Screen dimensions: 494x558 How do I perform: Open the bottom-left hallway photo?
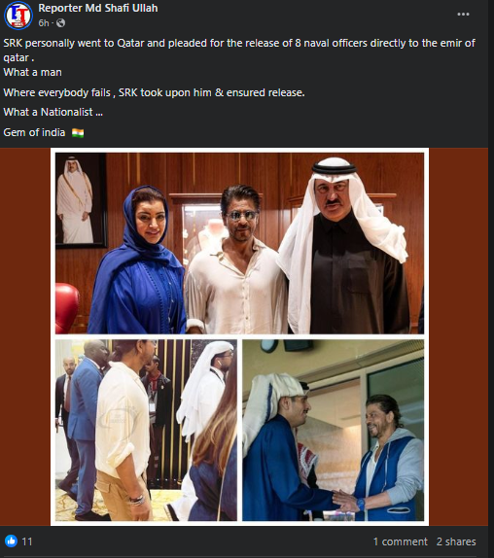pyautogui.click(x=146, y=430)
